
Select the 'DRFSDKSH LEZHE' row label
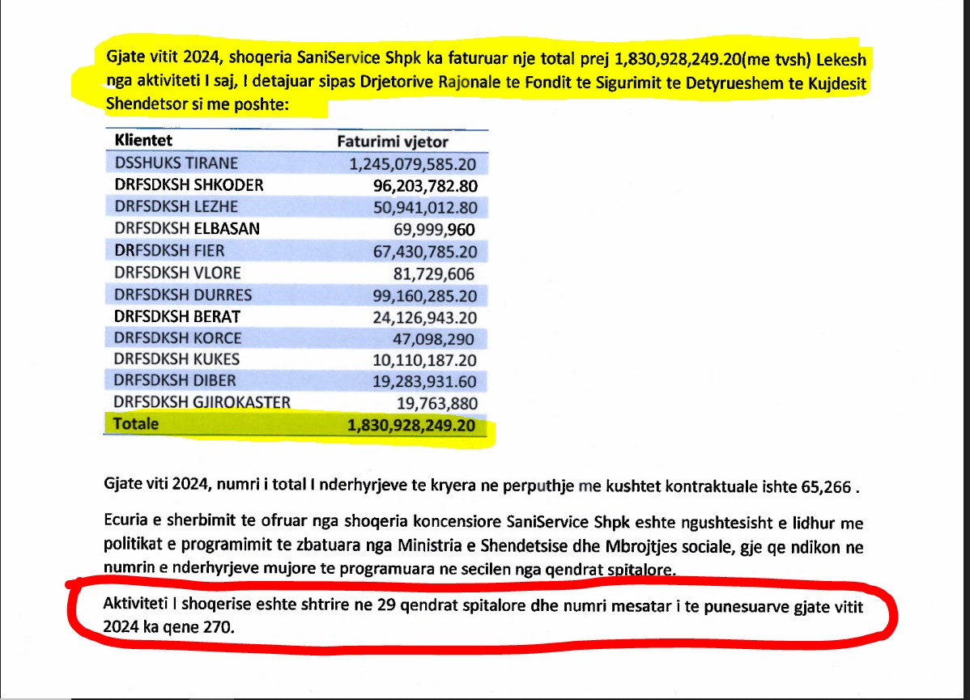tap(177, 206)
